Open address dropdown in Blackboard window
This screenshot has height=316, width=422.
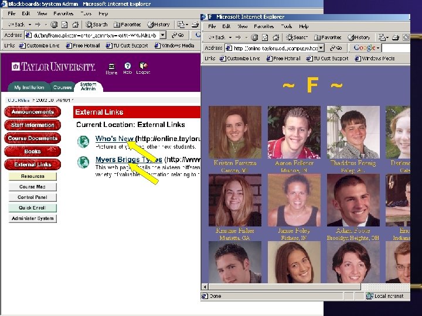(x=162, y=35)
